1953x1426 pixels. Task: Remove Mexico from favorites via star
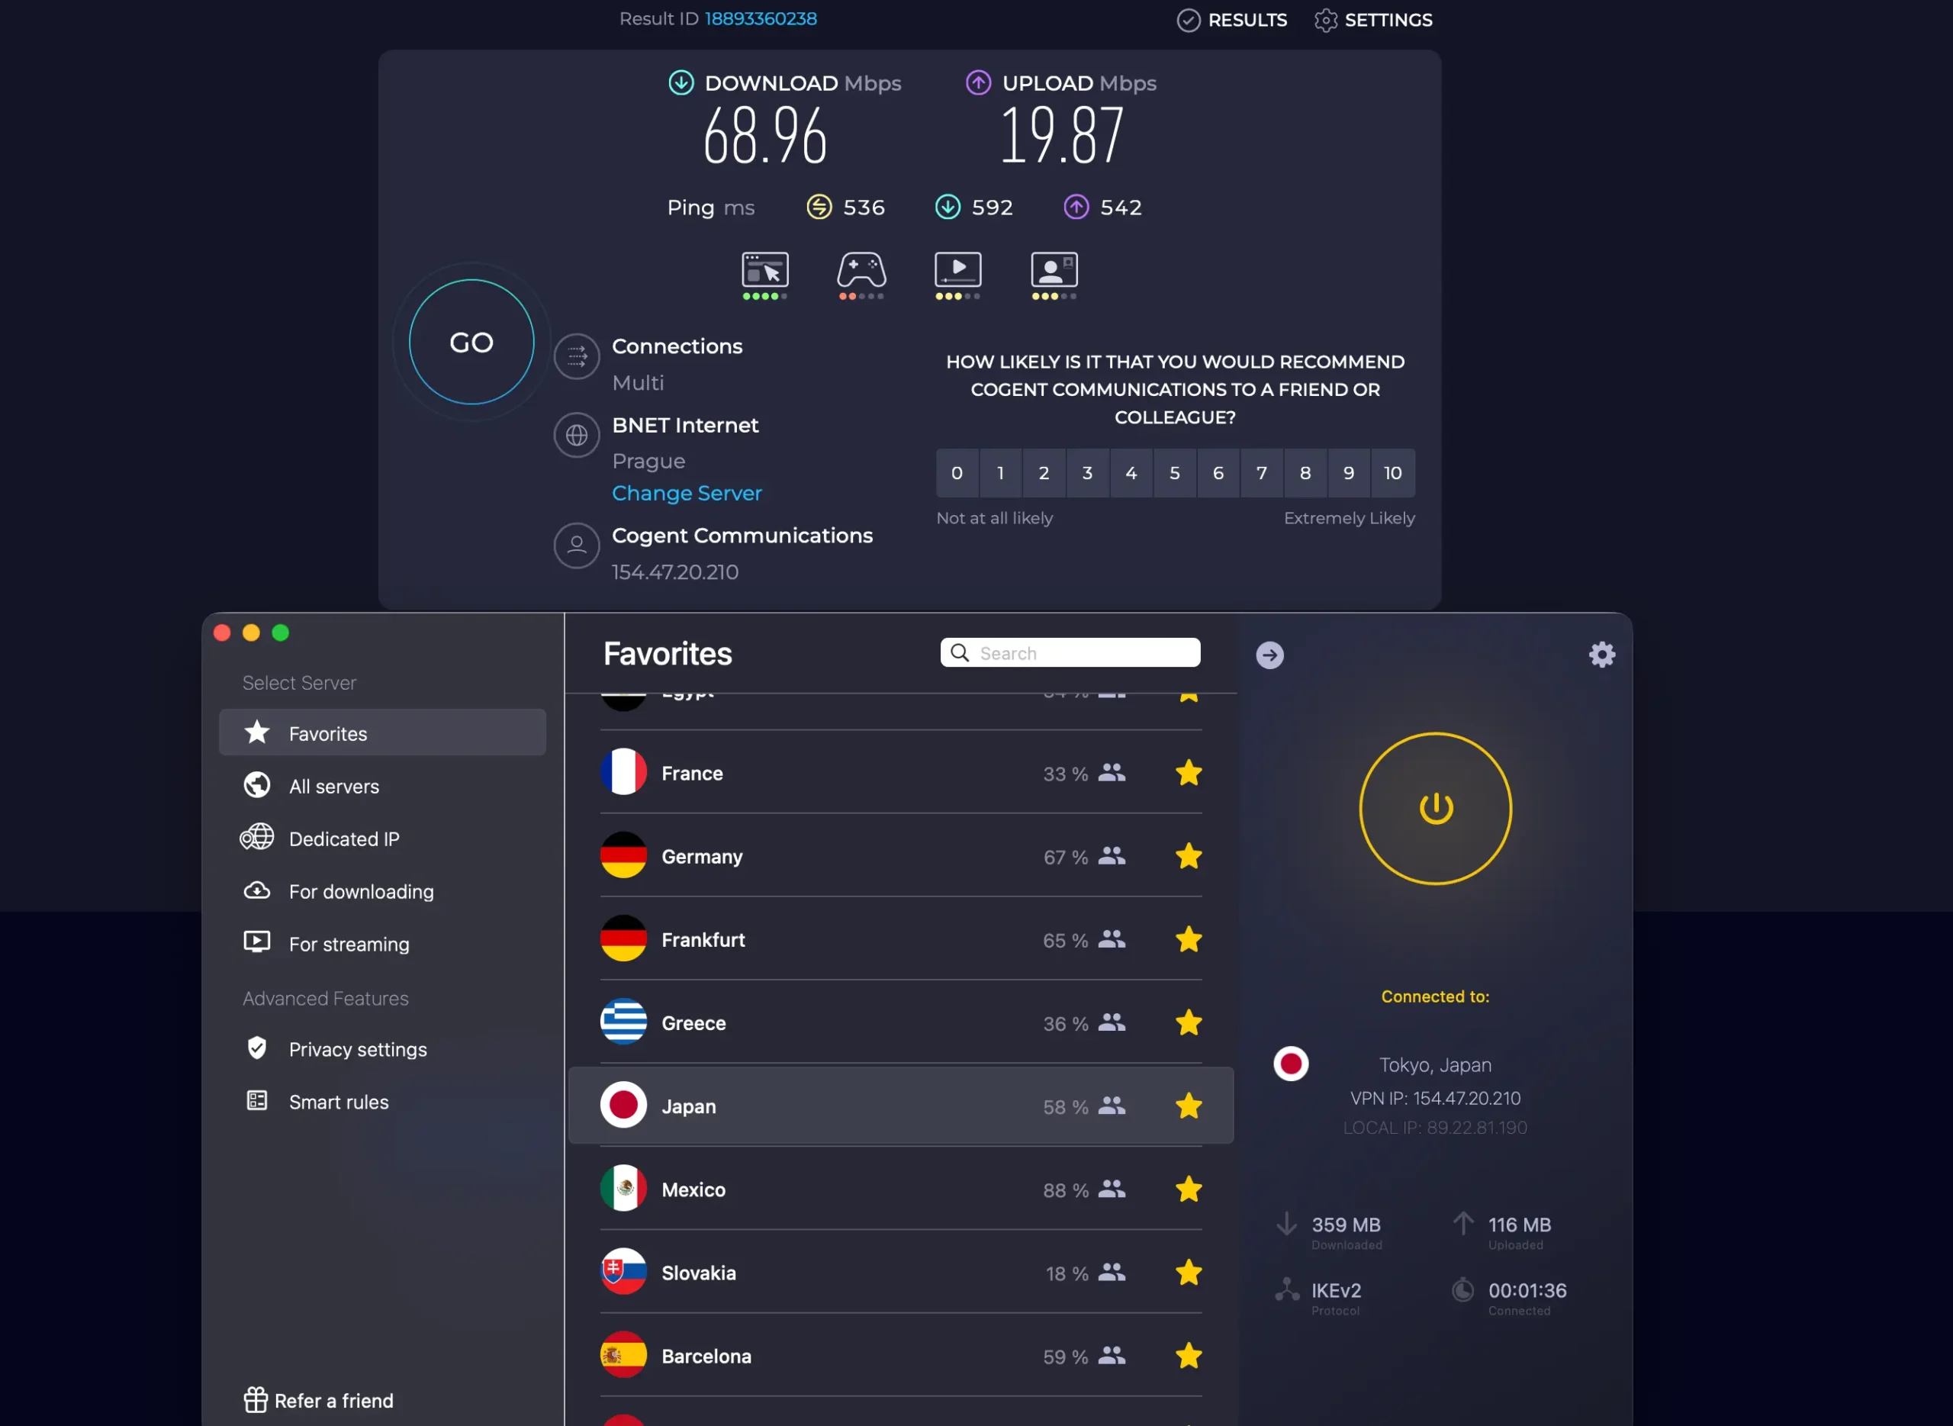pyautogui.click(x=1189, y=1189)
